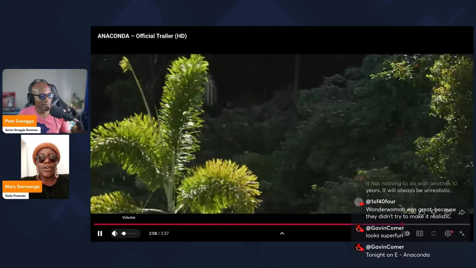Open comments with the speech bubble icon
The width and height of the screenshot is (476, 268).
tap(448, 213)
